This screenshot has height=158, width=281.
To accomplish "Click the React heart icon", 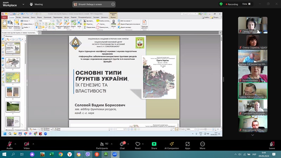I will coord(138,144).
